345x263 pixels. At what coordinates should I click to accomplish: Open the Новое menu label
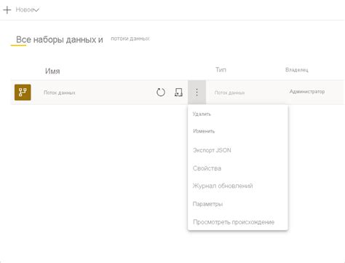pos(24,9)
